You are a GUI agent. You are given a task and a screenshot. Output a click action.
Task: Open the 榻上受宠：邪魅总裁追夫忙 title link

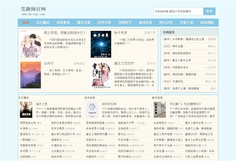tap(65, 33)
